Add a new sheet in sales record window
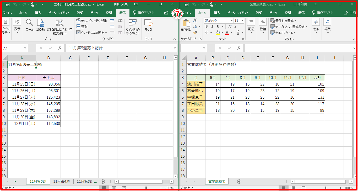358x191 pixels. [103, 182]
